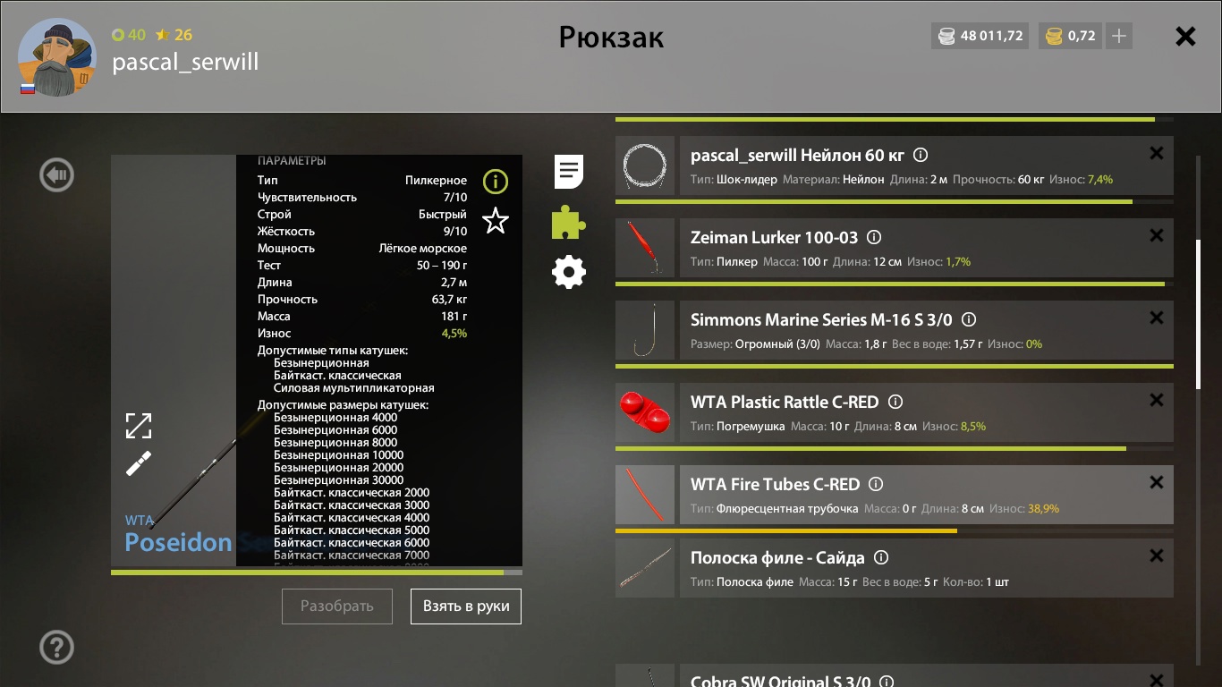This screenshot has width=1222, height=687.
Task: Remove WTA Fire Tubes C-RED item
Action: [1157, 483]
